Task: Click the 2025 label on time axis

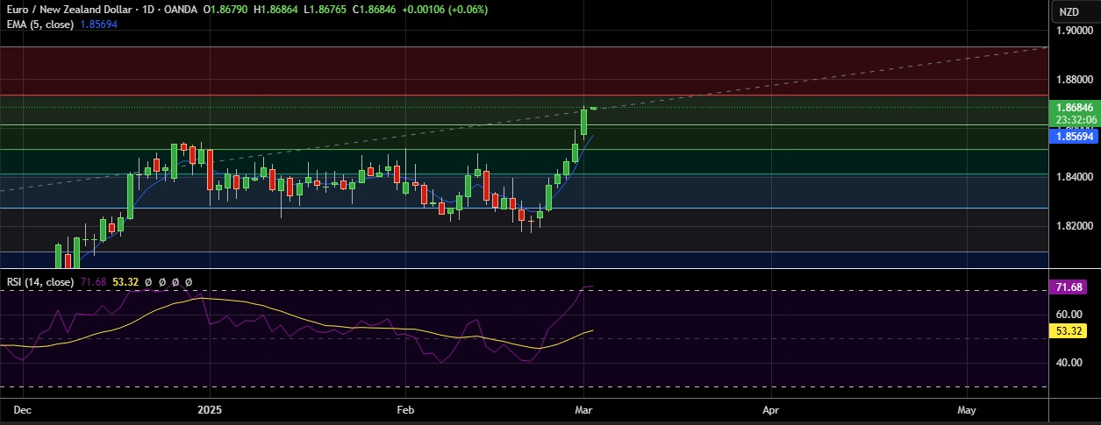Action: pos(211,409)
